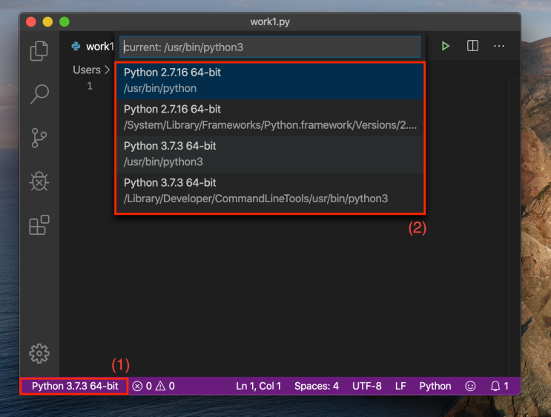Click the warnings triangle count in status bar
Image resolution: width=551 pixels, height=417 pixels.
pyautogui.click(x=165, y=386)
